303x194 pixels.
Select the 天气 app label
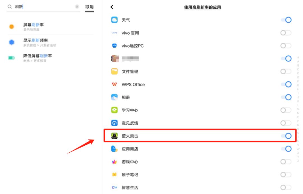126,20
